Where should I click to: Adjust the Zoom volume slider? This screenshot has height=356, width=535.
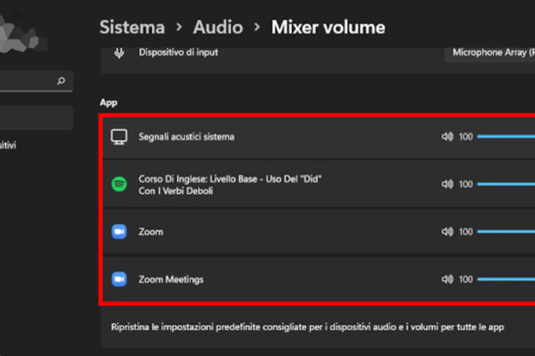pos(506,231)
